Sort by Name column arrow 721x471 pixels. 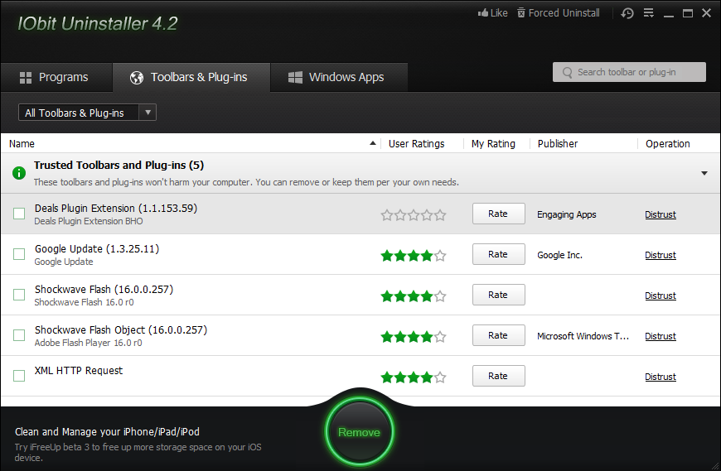coord(373,143)
